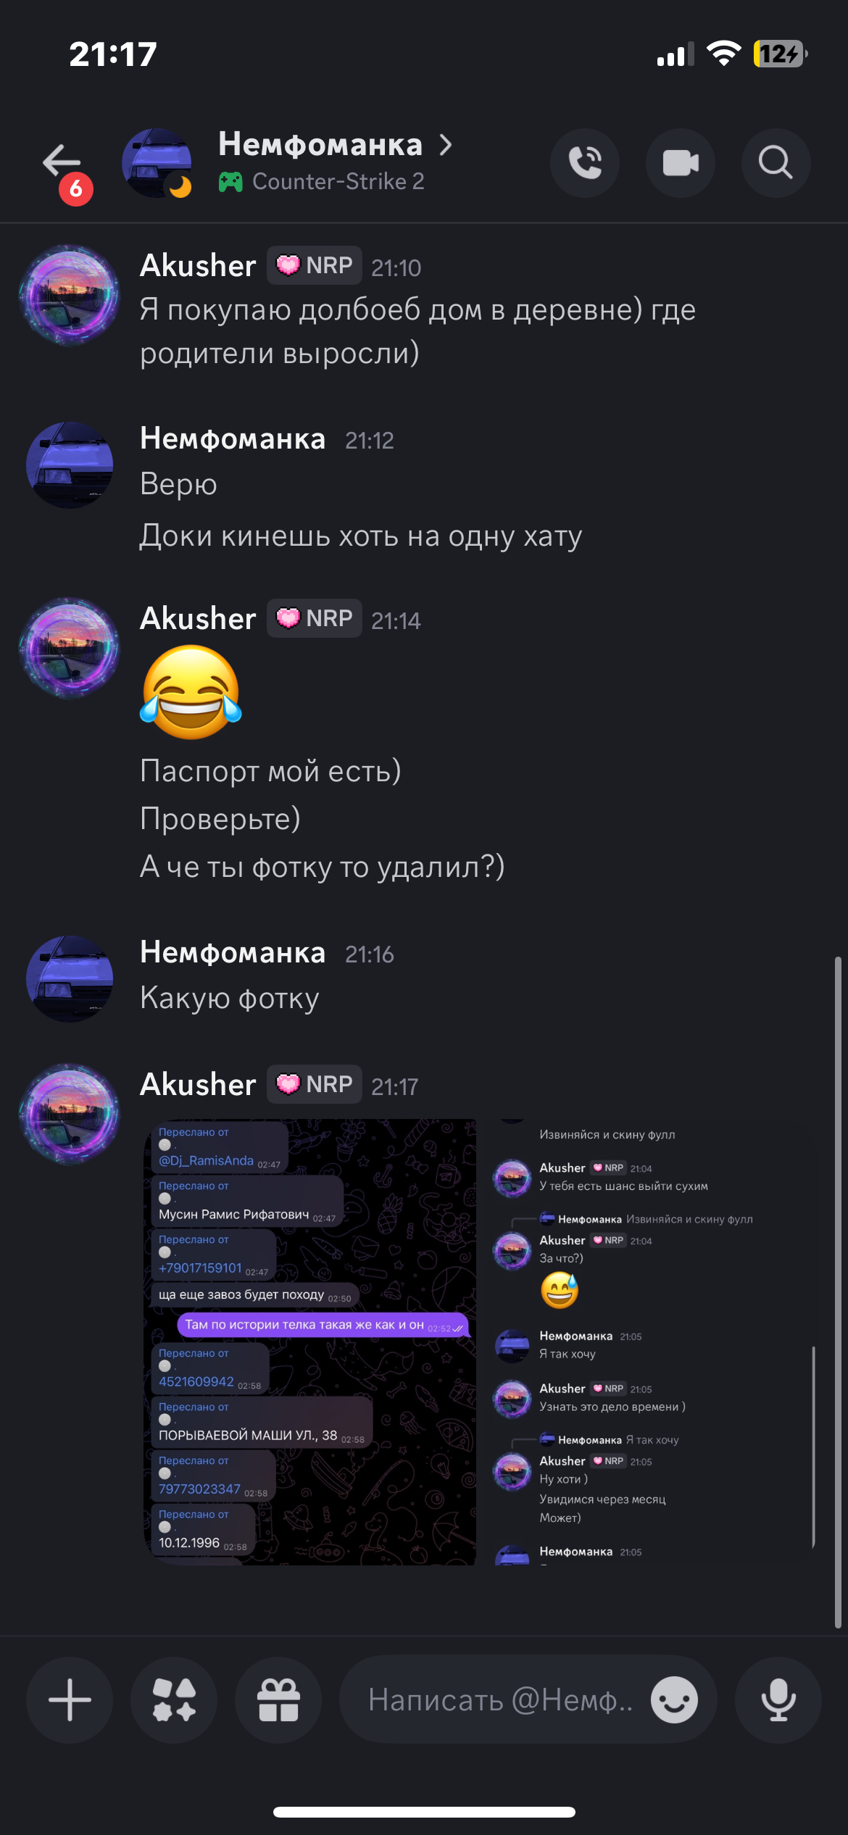The height and width of the screenshot is (1835, 848).
Task: Open the plus attachment menu
Action: [70, 1699]
